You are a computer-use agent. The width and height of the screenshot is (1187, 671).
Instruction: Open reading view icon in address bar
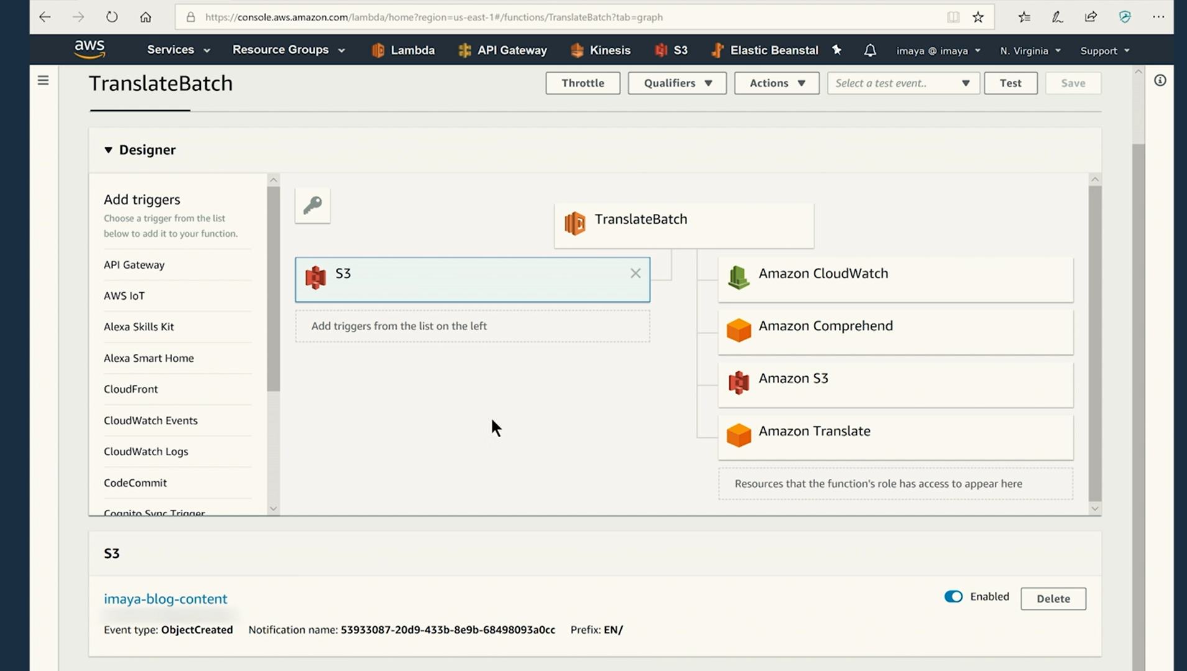pyautogui.click(x=953, y=17)
